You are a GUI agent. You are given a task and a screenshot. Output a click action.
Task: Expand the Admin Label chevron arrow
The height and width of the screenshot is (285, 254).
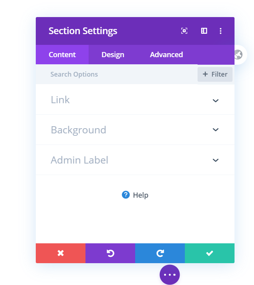(x=215, y=160)
